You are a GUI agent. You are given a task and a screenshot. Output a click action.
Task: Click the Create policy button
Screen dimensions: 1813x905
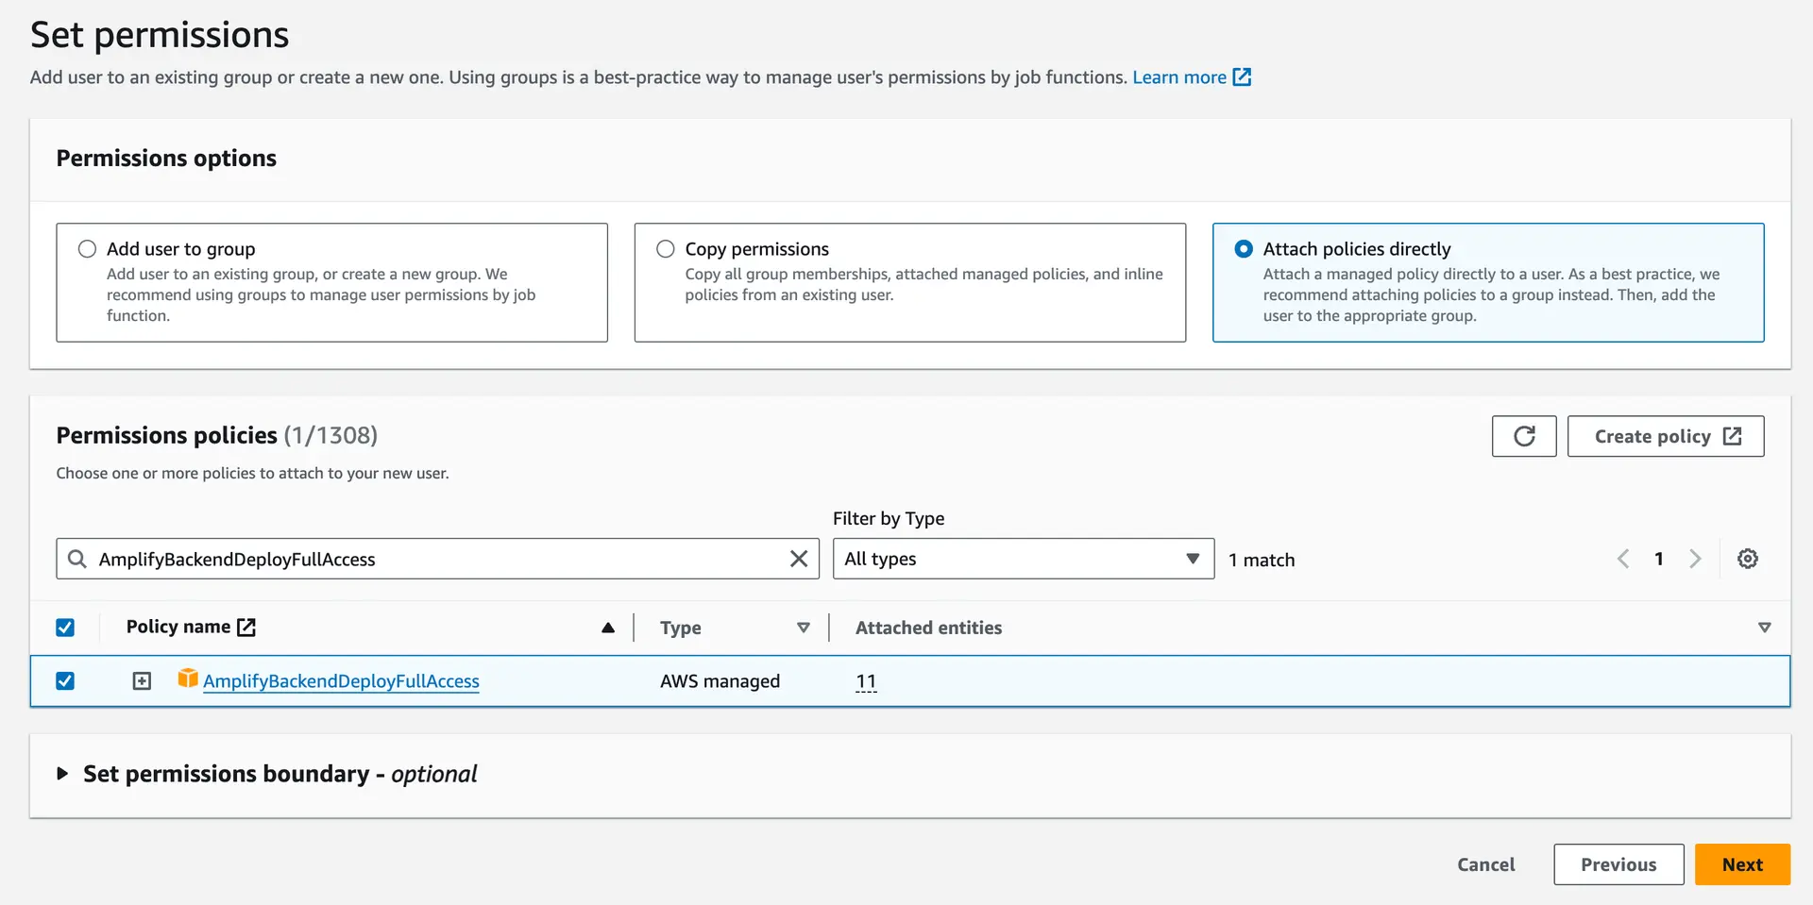click(1666, 436)
